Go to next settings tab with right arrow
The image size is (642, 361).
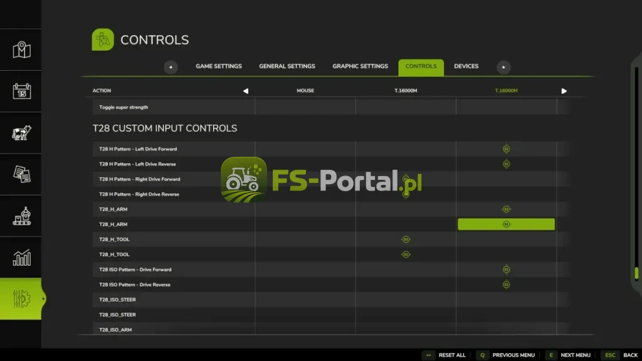point(503,67)
